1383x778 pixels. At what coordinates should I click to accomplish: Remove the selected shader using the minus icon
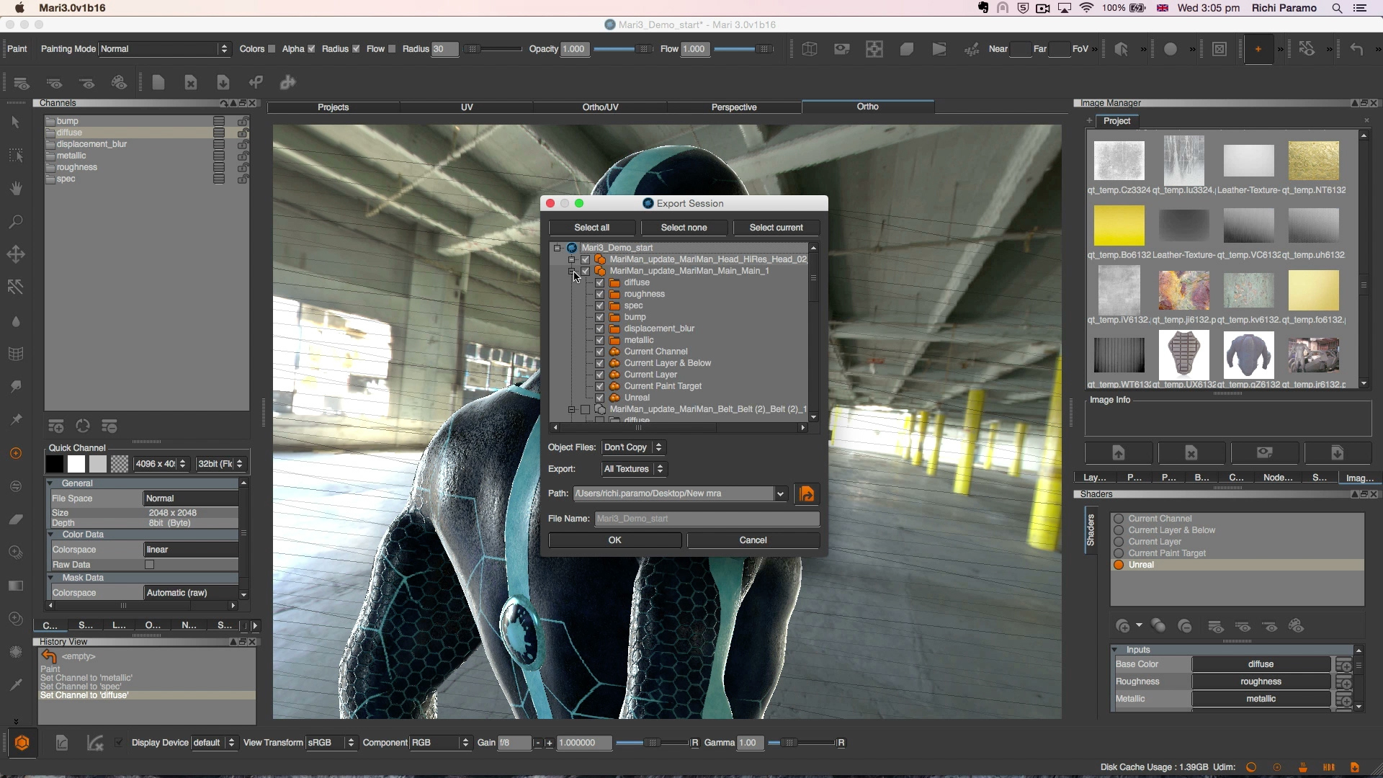point(1186,627)
